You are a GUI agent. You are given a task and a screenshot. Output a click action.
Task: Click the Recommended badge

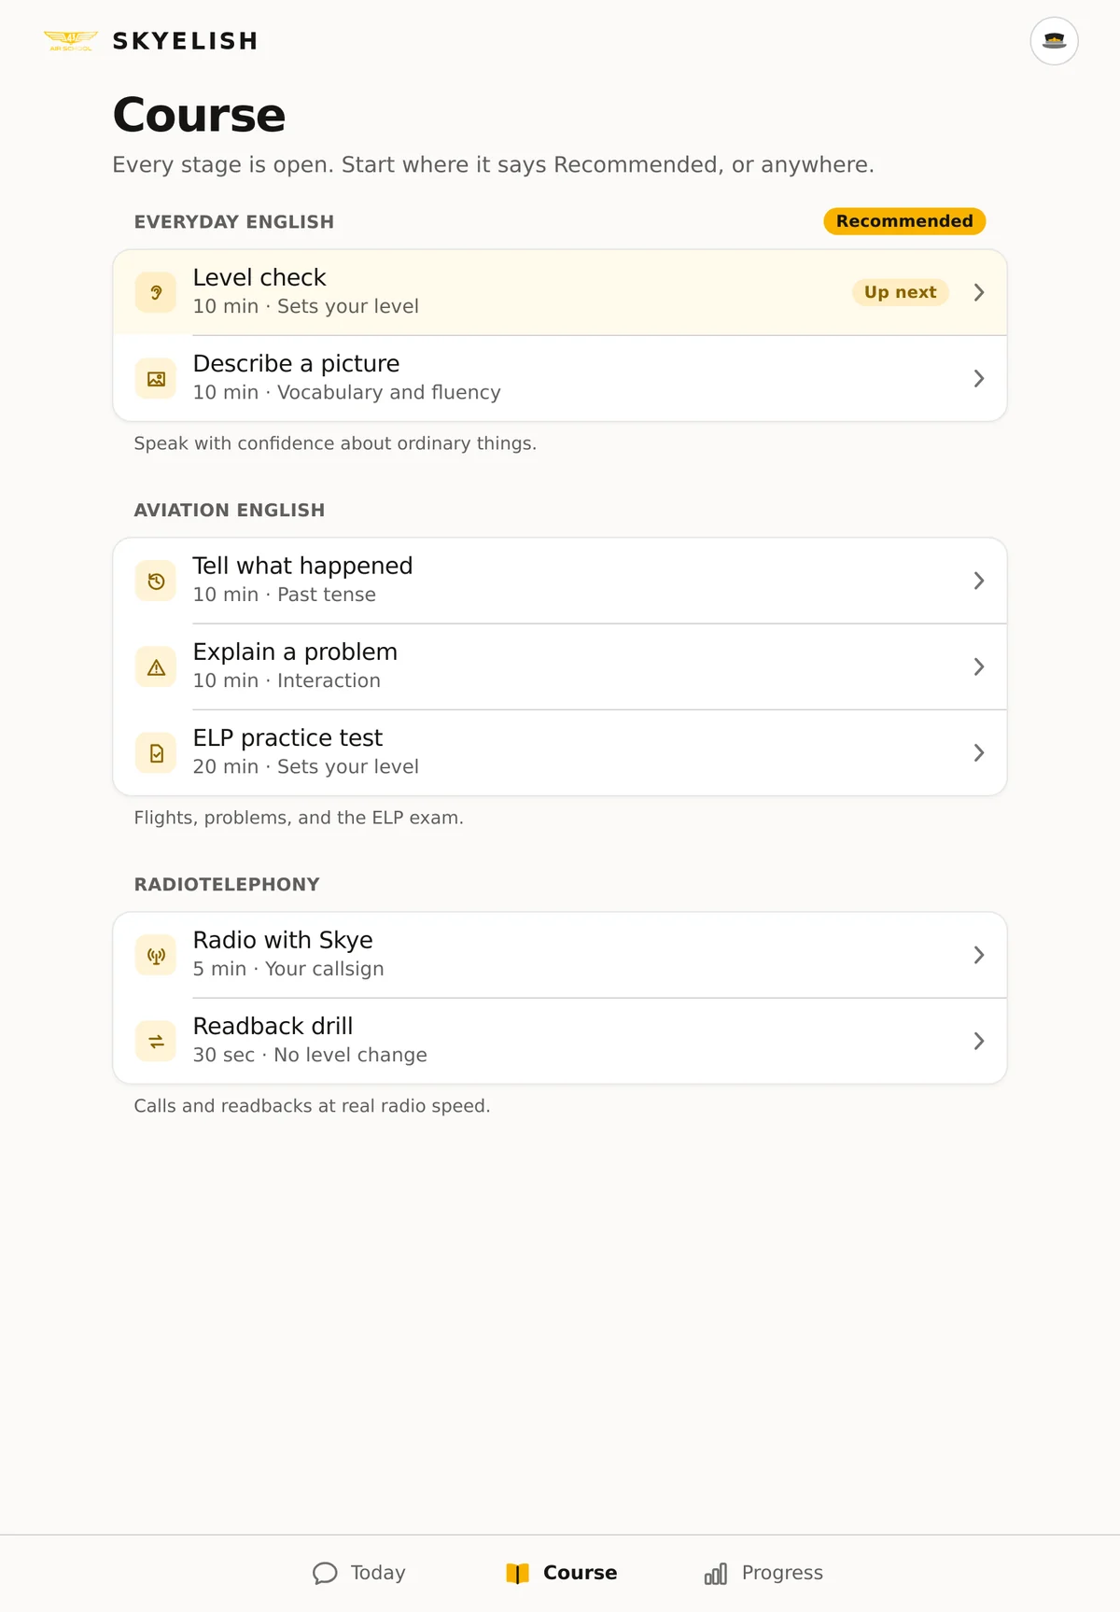pyautogui.click(x=904, y=221)
